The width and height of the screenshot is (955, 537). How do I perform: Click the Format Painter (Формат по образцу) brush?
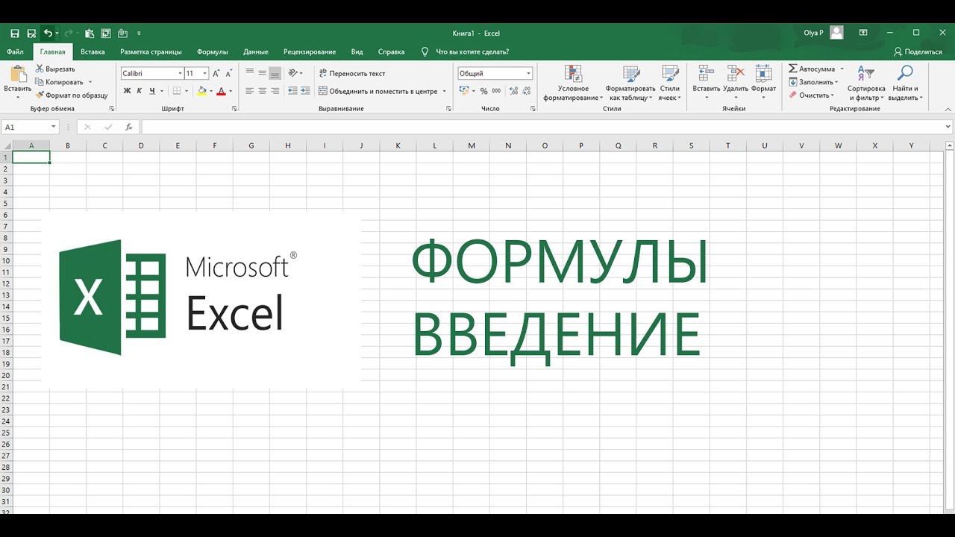pos(40,95)
